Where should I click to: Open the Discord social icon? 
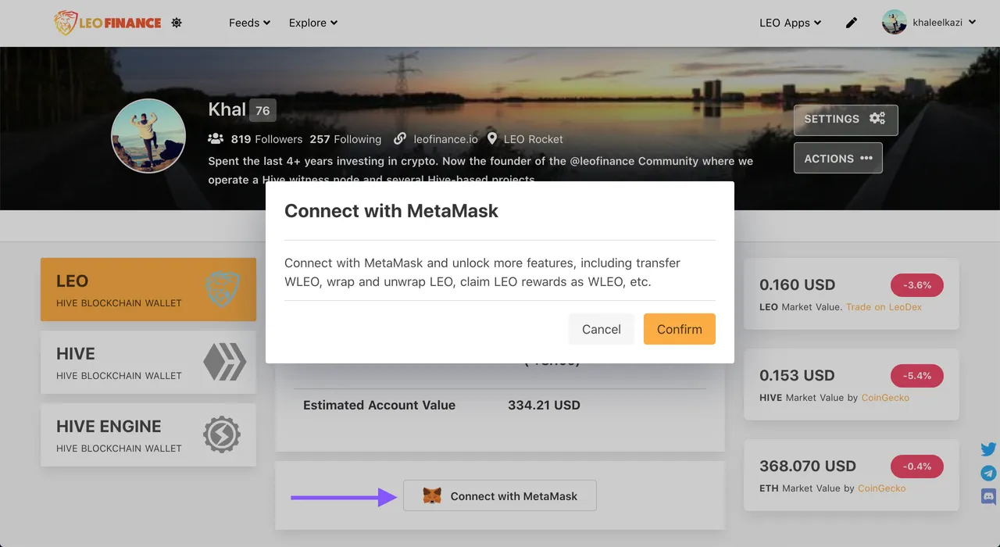coord(988,496)
